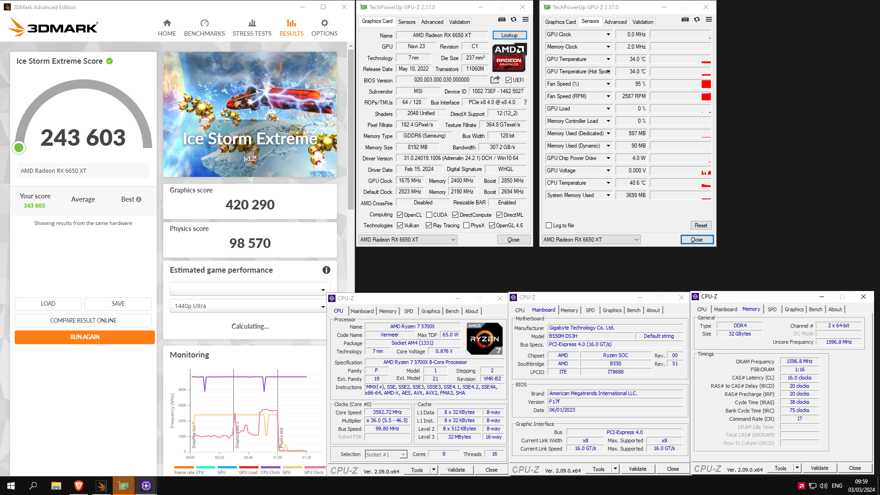The image size is (880, 495).
Task: Expand the GPU Clock sensor dropdown
Action: click(x=608, y=34)
